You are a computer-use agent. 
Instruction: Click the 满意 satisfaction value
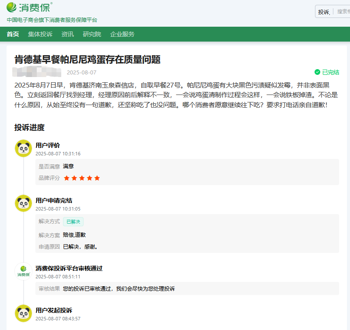pyautogui.click(x=68, y=166)
